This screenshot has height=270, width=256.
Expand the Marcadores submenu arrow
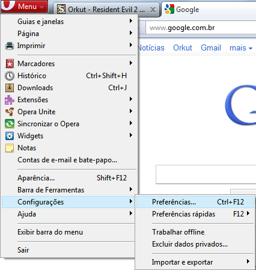[x=131, y=63]
